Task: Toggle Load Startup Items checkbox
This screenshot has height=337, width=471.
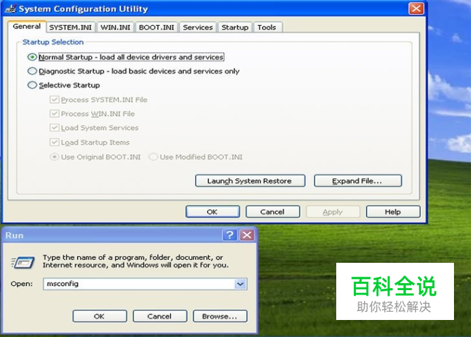Action: coord(54,142)
